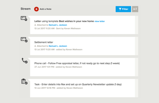159x103 pixels.
Task: Open Samuel L. Jackson link in Settlement entry
Action: tap(58, 46)
